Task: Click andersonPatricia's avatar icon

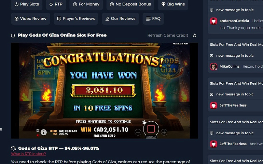Action: (213, 21)
